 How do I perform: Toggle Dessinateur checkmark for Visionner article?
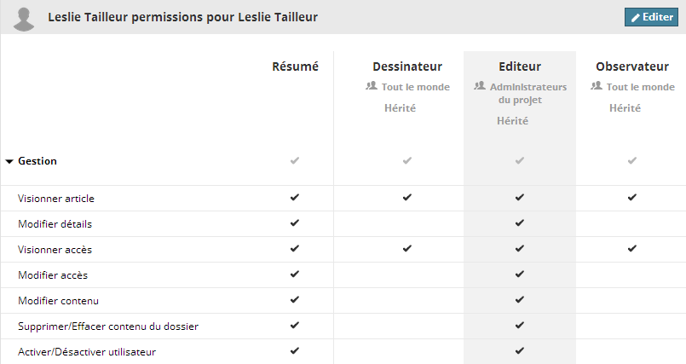click(x=407, y=198)
